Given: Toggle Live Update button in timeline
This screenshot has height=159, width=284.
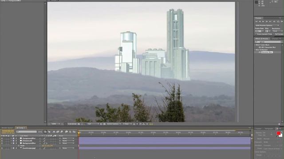Looking at the screenshot, I should [45, 132].
